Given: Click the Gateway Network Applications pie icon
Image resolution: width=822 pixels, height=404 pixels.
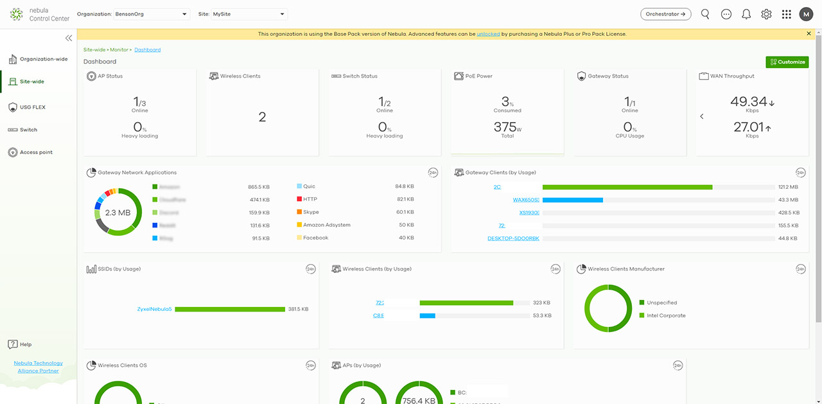Looking at the screenshot, I should tap(91, 172).
